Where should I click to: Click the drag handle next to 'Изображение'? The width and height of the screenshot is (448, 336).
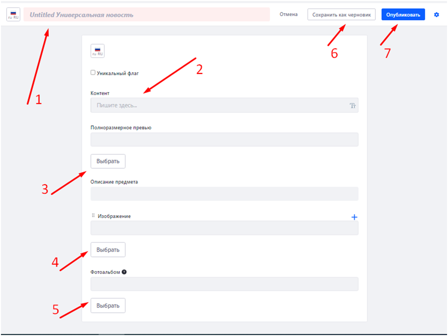tap(93, 216)
